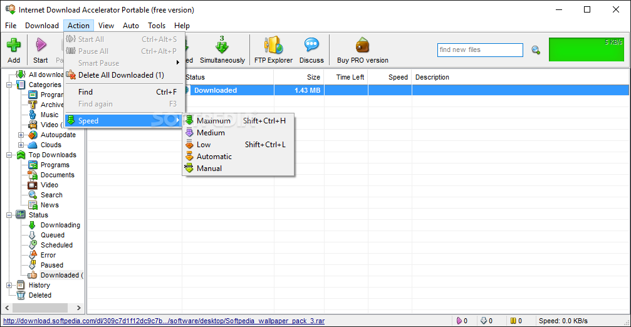The width and height of the screenshot is (631, 327).
Task: Click the Top Downloads tree icon
Action: coord(21,155)
